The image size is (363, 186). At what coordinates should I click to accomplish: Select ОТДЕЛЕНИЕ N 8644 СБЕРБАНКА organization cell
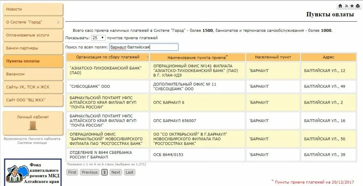(108, 155)
